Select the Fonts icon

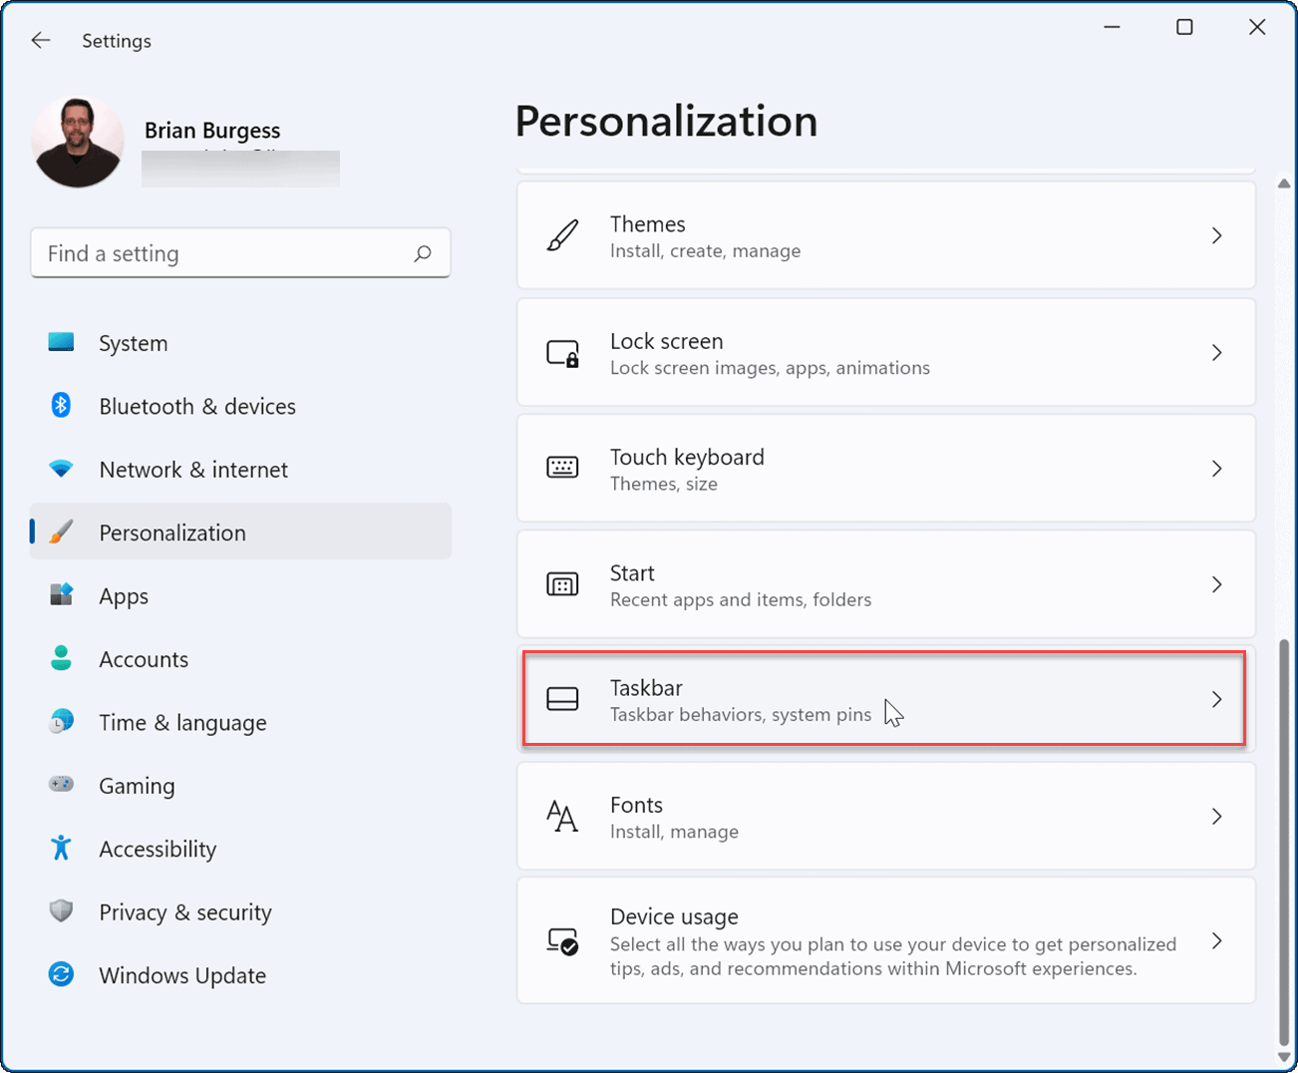tap(563, 816)
